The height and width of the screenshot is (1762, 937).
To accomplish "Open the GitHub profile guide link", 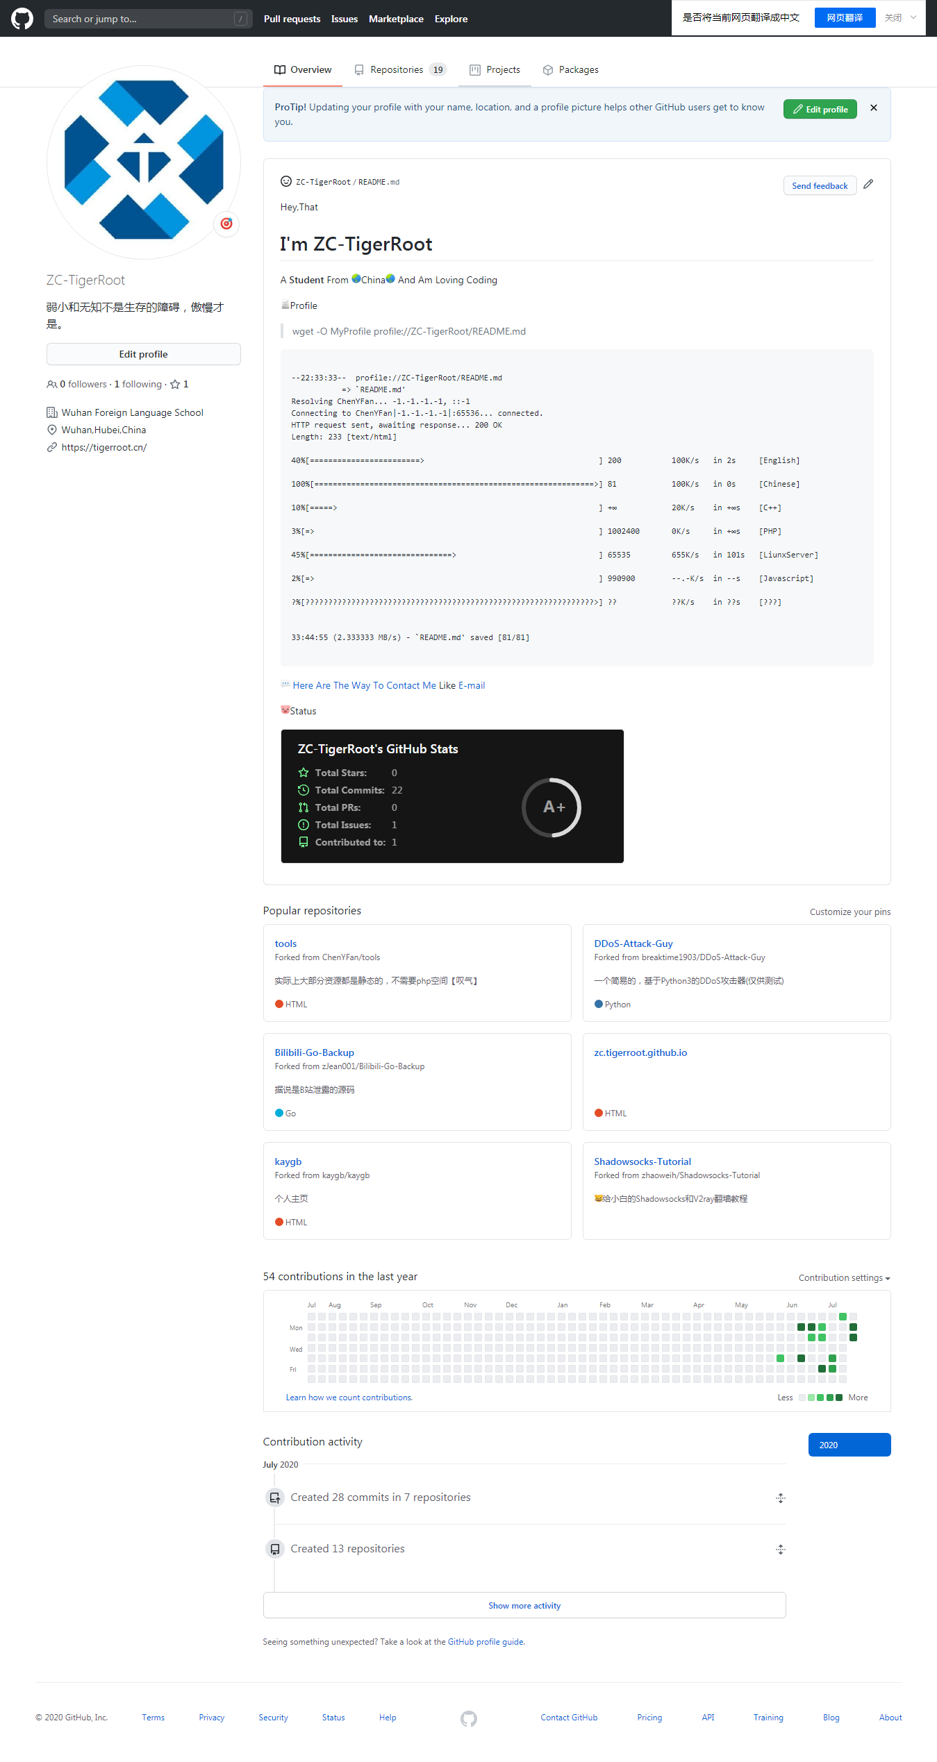I will (x=486, y=1642).
